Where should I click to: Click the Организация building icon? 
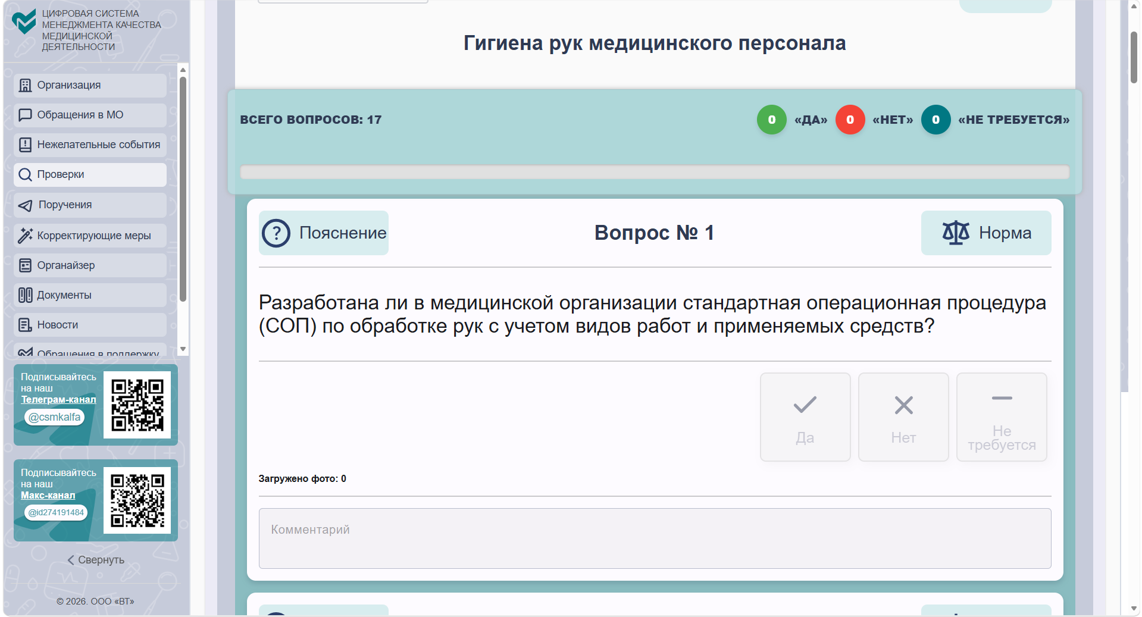pyautogui.click(x=25, y=86)
